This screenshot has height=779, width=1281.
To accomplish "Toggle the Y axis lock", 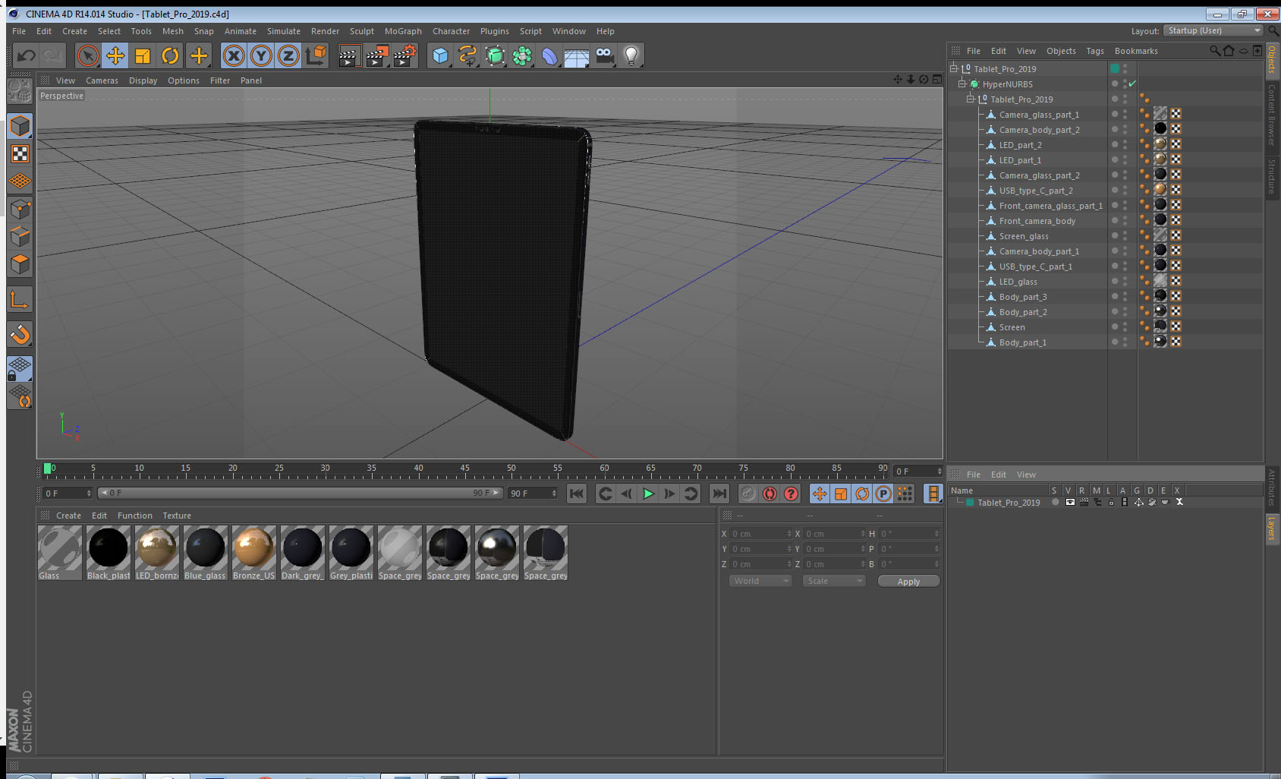I will point(261,55).
